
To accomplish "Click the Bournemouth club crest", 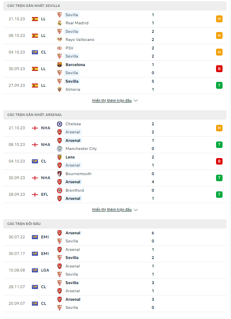I will (x=59, y=174).
